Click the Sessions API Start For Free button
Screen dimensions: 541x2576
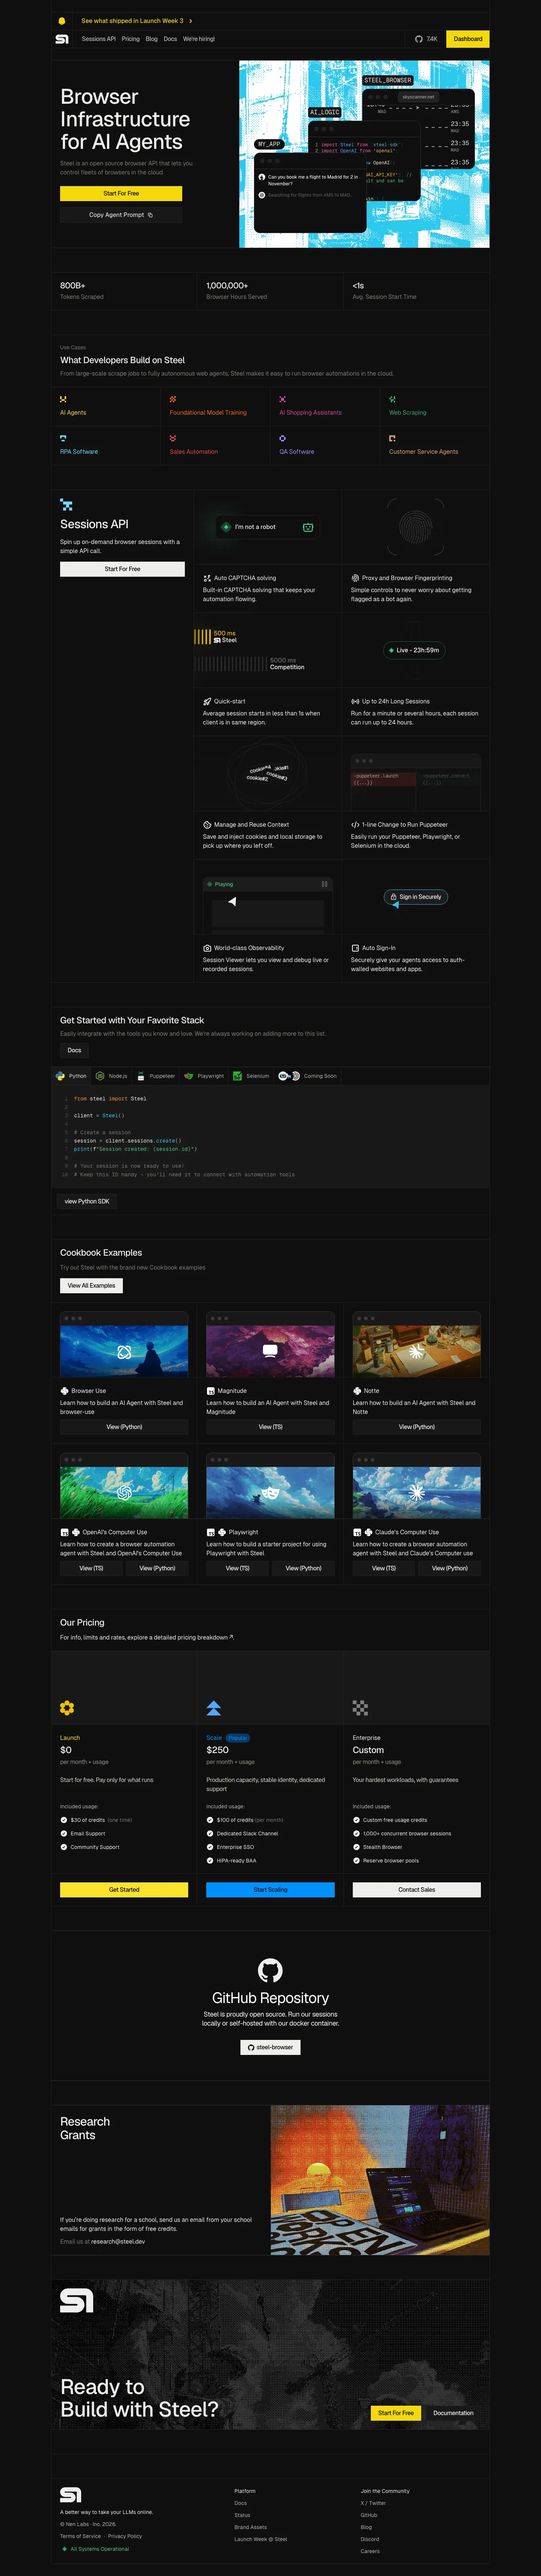[122, 569]
